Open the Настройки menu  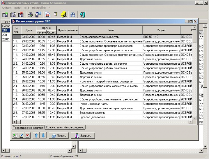(39, 8)
